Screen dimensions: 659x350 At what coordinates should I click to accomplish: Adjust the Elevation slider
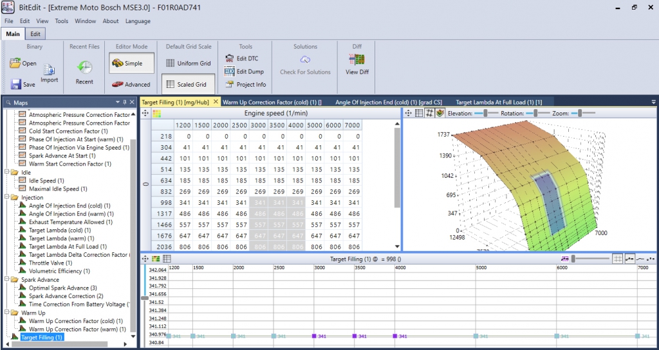[487, 113]
